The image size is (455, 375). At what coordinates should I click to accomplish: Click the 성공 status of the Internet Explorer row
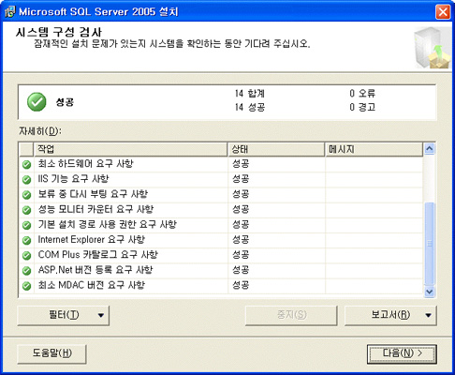[x=241, y=239]
